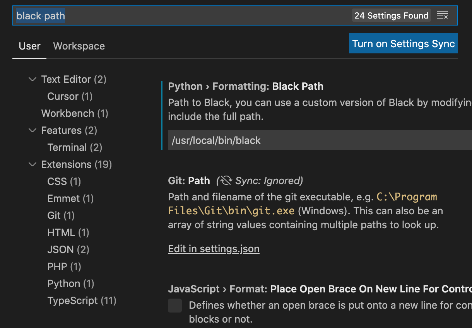The width and height of the screenshot is (472, 328).
Task: Open Edit in settings.json link
Action: 214,248
